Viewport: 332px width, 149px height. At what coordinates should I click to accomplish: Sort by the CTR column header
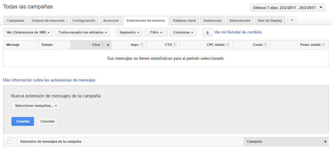click(x=163, y=45)
